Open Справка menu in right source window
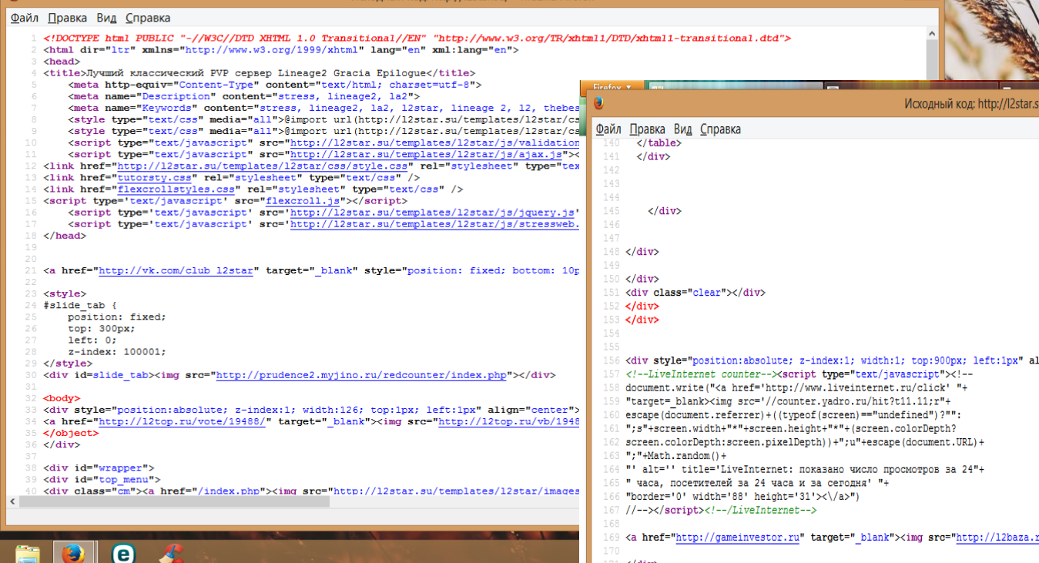This screenshot has height=563, width=1039. pyautogui.click(x=720, y=129)
